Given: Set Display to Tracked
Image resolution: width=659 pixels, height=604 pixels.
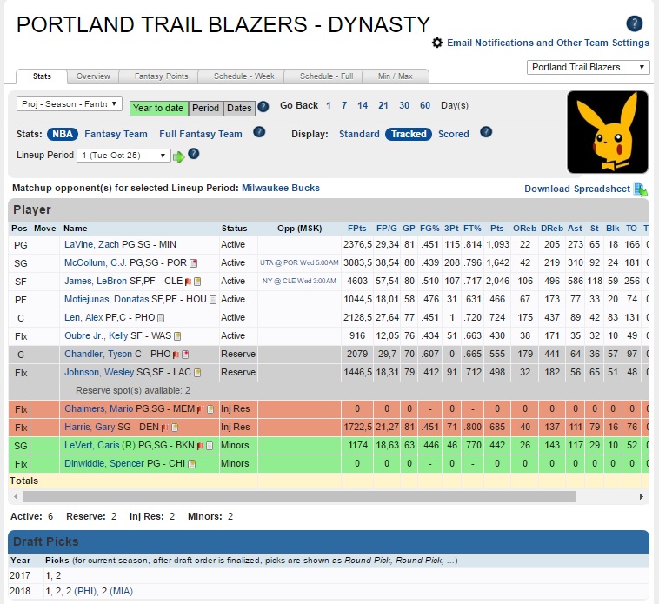Looking at the screenshot, I should pos(409,134).
